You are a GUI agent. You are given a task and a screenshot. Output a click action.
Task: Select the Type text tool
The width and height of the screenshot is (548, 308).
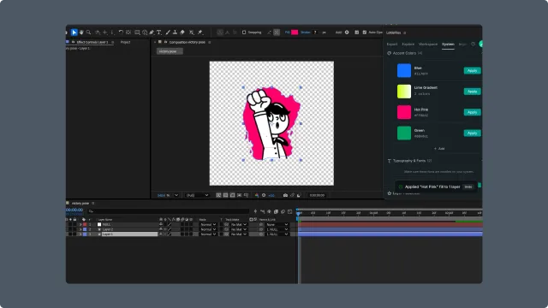[159, 33]
